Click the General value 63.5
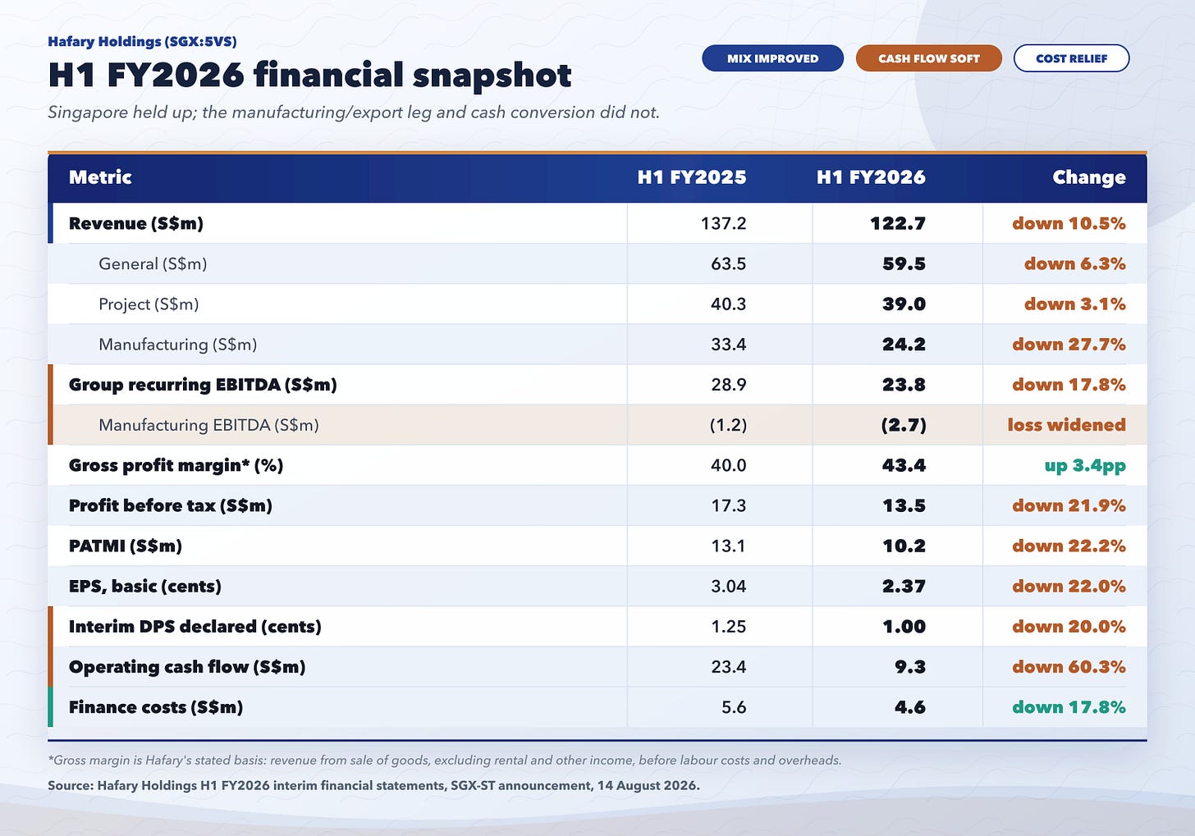This screenshot has width=1195, height=836. point(729,263)
